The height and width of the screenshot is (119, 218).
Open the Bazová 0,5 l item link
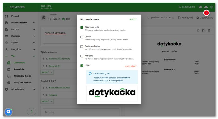[x=54, y=66]
